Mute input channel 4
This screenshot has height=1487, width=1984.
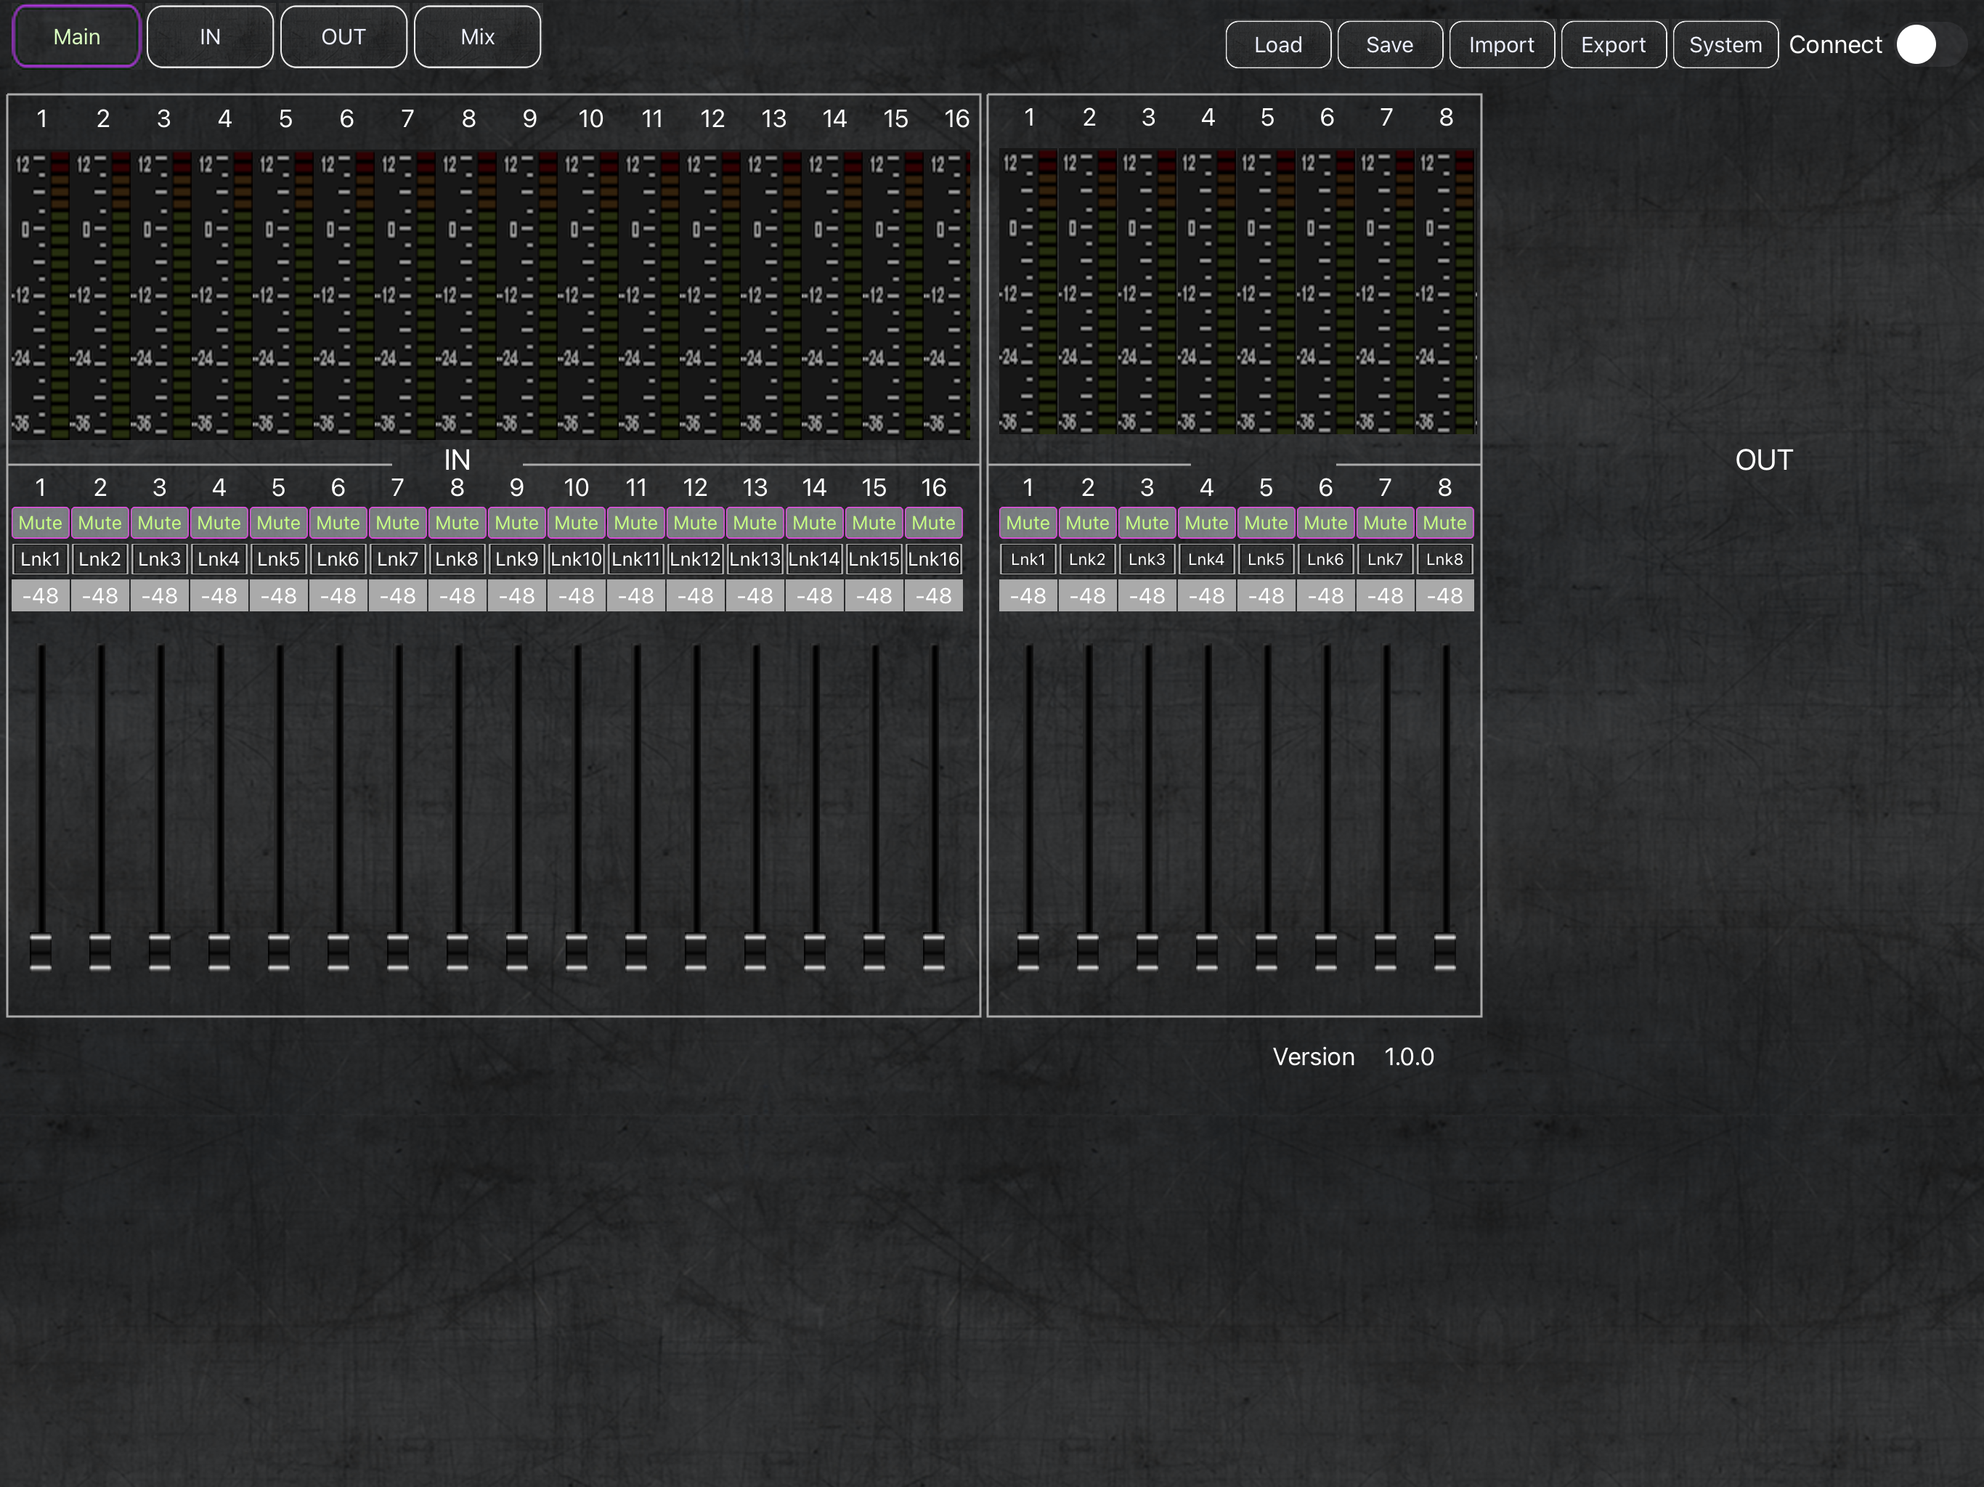click(x=219, y=523)
